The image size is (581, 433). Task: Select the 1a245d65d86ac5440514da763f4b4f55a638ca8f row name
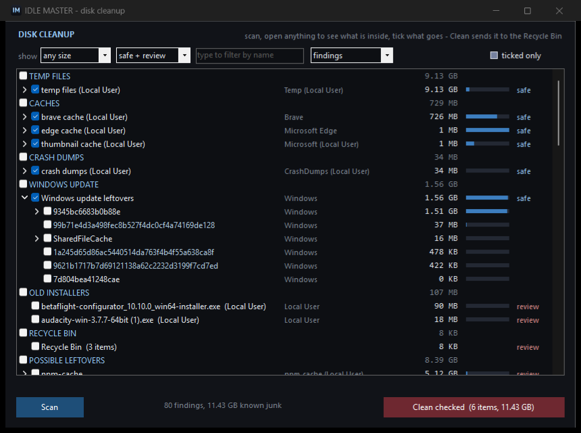[133, 252]
